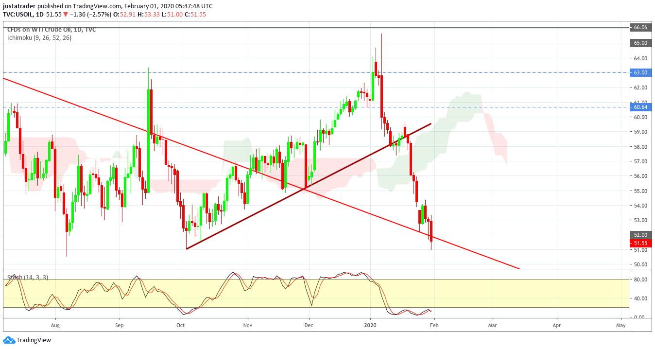Click the 52.00 horizontal line price label
655x349 pixels.
640,235
